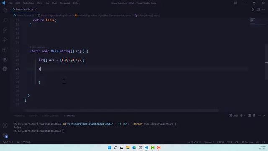This screenshot has width=268, height=151.
Task: Open the Help menu
Action: coord(75,3)
